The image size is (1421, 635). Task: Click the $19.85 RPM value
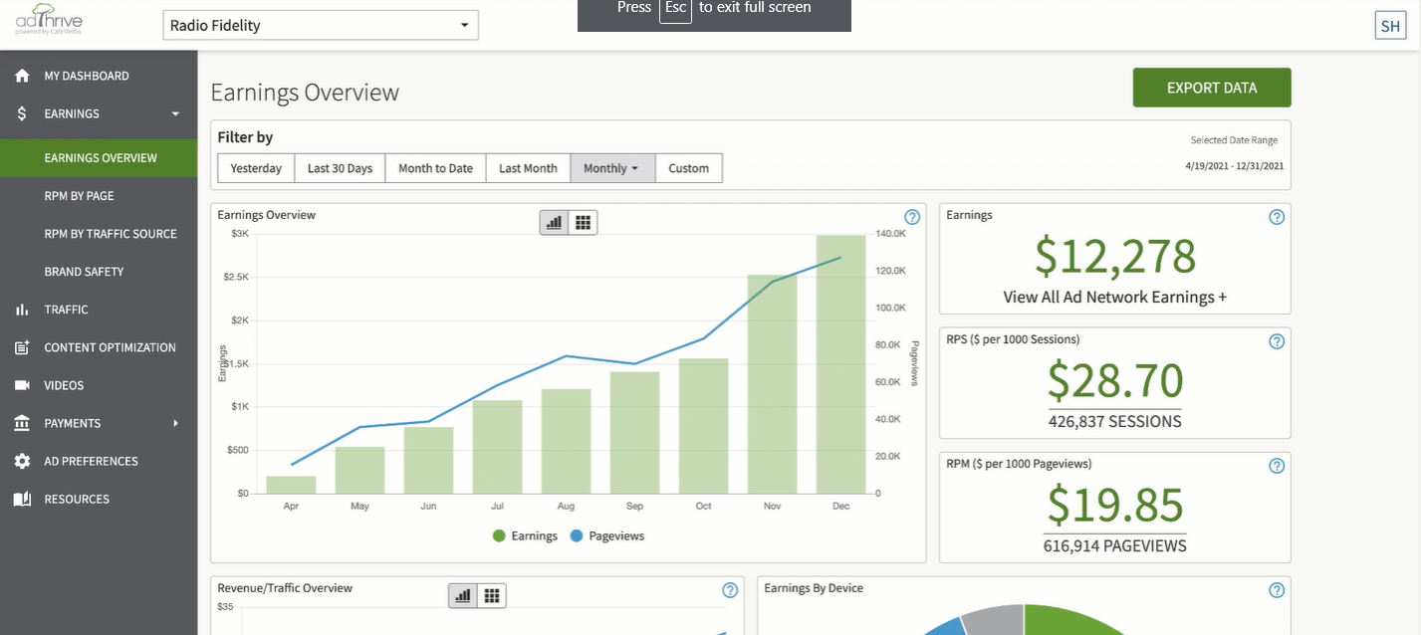(x=1115, y=505)
